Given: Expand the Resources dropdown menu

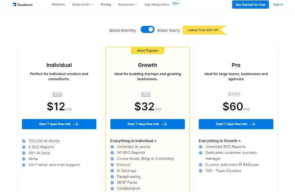Looking at the screenshot, I should (128, 5).
